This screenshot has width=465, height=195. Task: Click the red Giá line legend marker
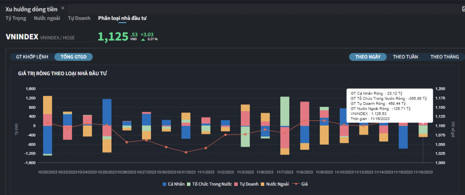[296, 184]
